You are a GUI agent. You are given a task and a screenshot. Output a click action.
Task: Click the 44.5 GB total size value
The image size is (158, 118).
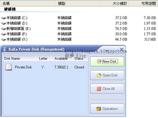tap(121, 39)
